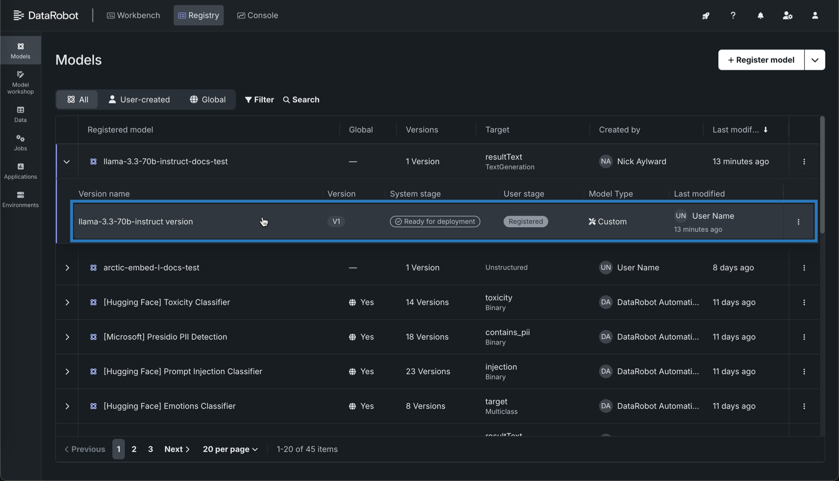Click the notifications bell icon
The image size is (839, 481).
pyautogui.click(x=760, y=16)
